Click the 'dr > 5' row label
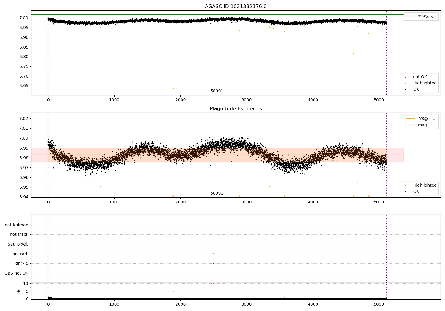Screen dimensions: 445x311 (22, 263)
